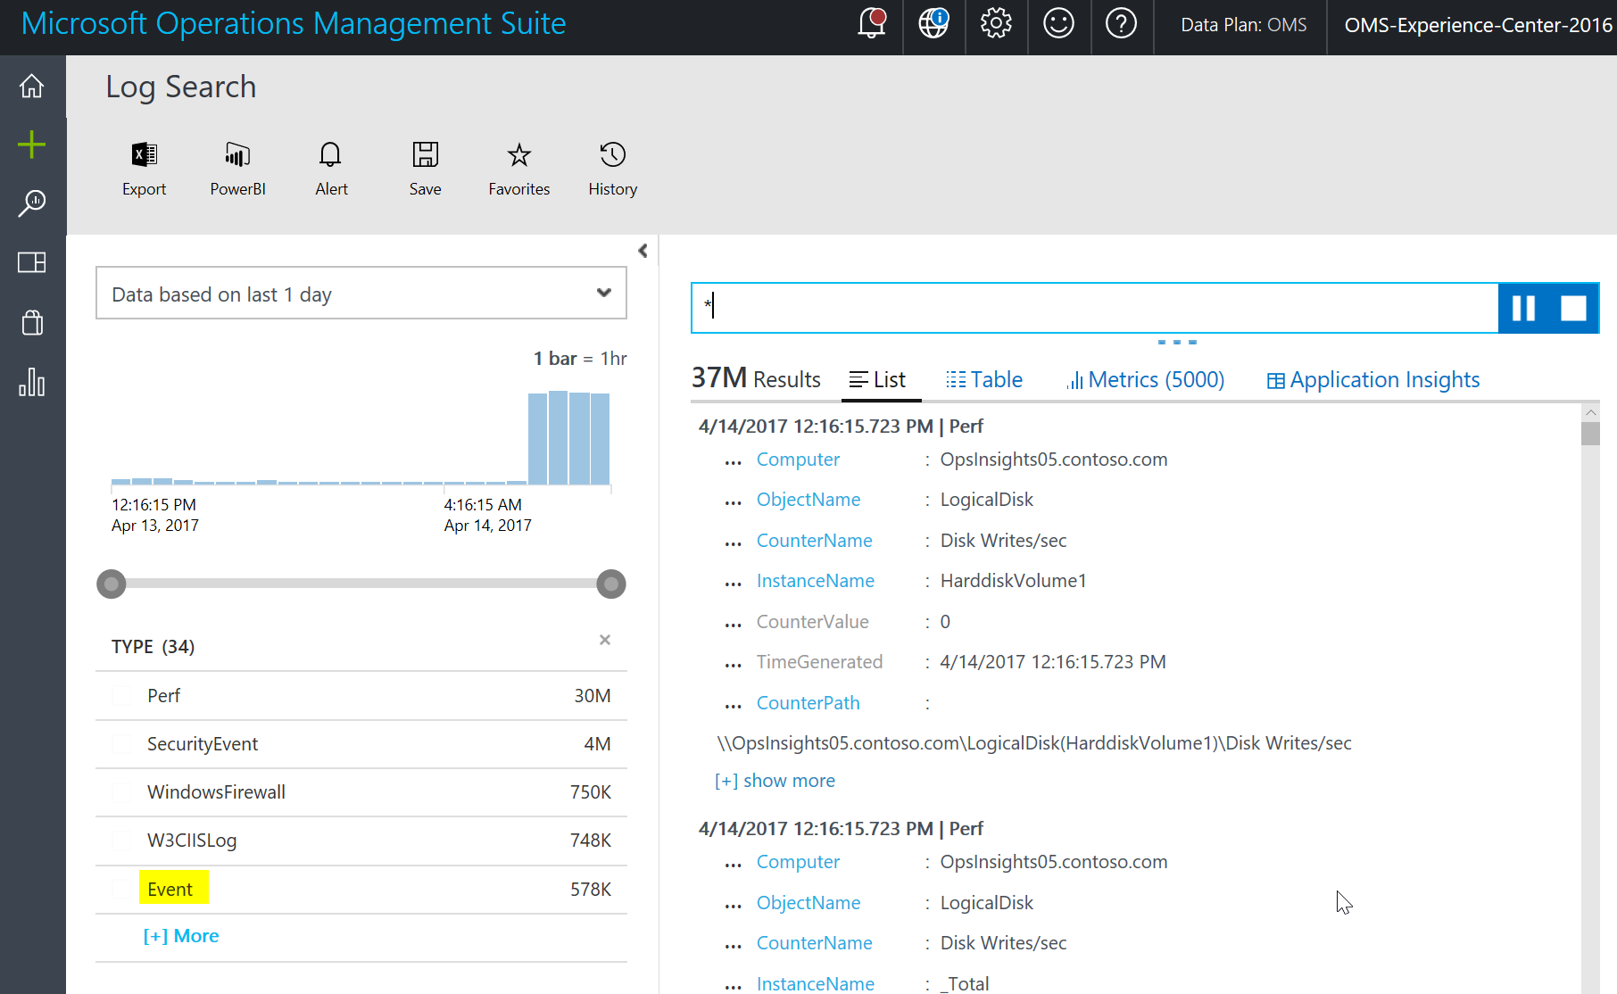Open the notifications bell in the top bar
Screen dimensions: 1617x994
[872, 23]
